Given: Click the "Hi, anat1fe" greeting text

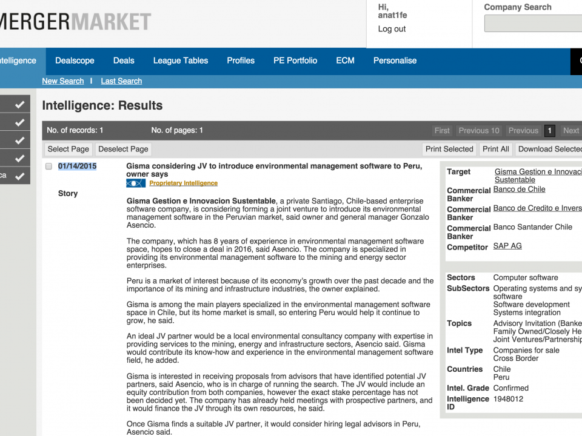Looking at the screenshot, I should coord(392,11).
